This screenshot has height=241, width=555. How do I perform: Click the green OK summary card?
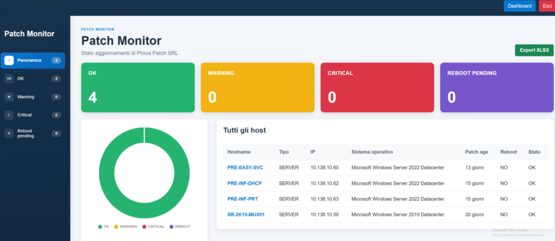tap(138, 87)
